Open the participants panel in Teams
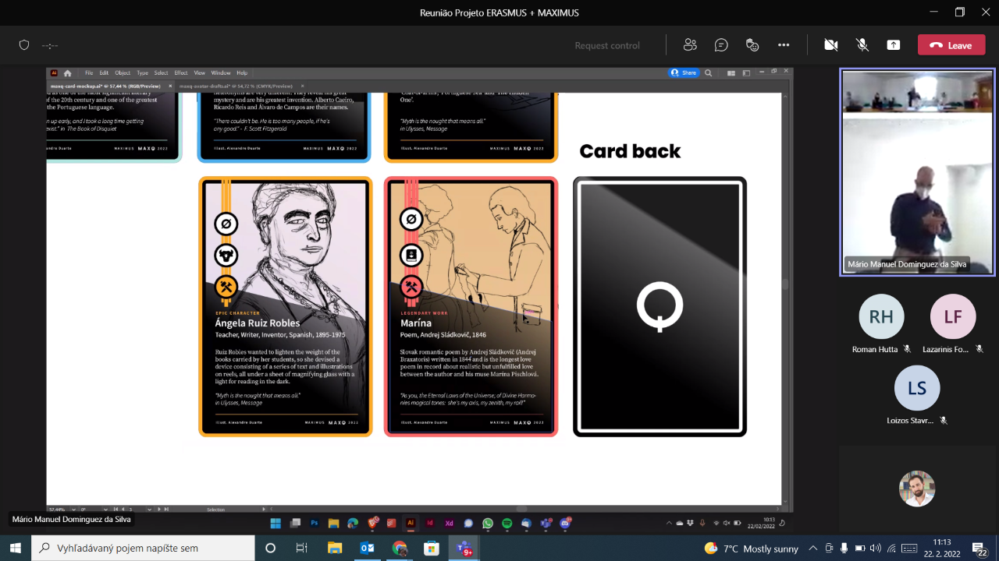The image size is (999, 561). [690, 45]
